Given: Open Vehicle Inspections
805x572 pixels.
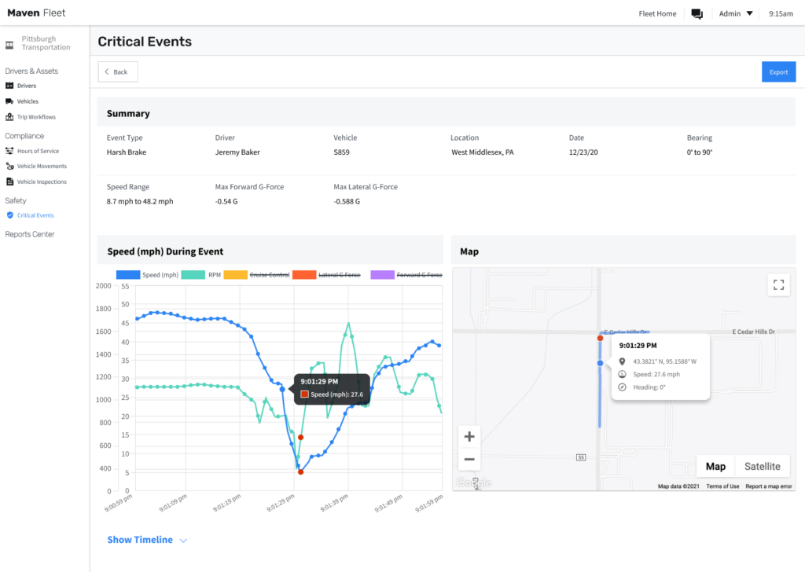Looking at the screenshot, I should click(42, 181).
